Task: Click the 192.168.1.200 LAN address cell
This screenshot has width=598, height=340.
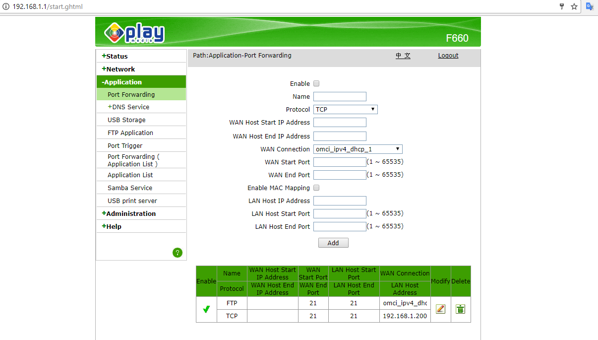Action: [405, 316]
